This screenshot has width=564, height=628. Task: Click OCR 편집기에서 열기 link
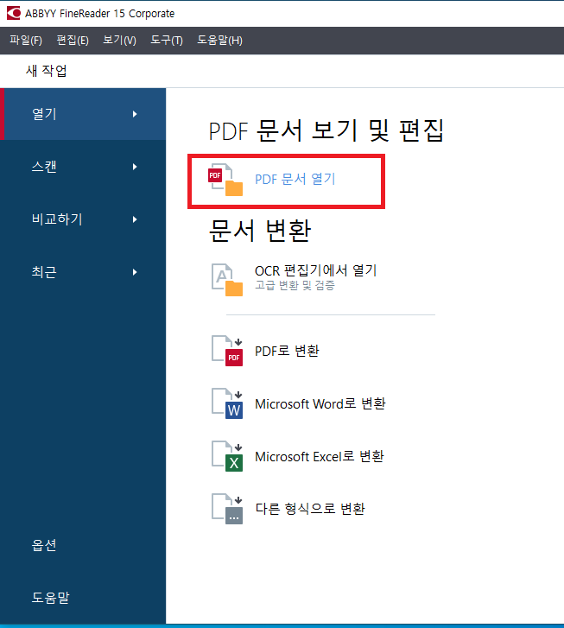(315, 270)
